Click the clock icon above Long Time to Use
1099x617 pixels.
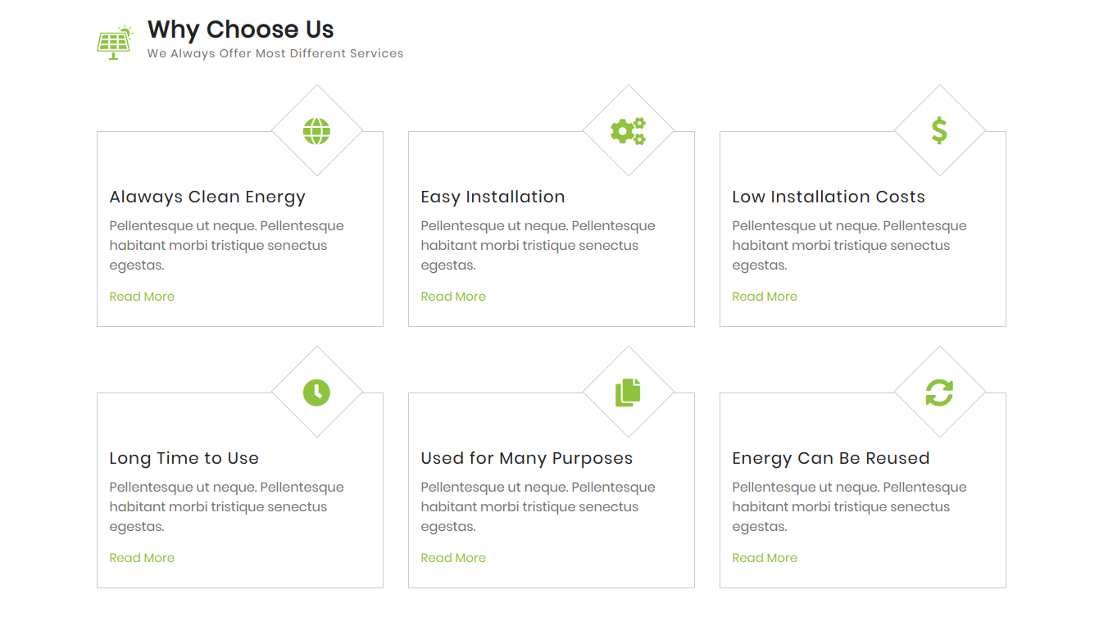pyautogui.click(x=316, y=392)
